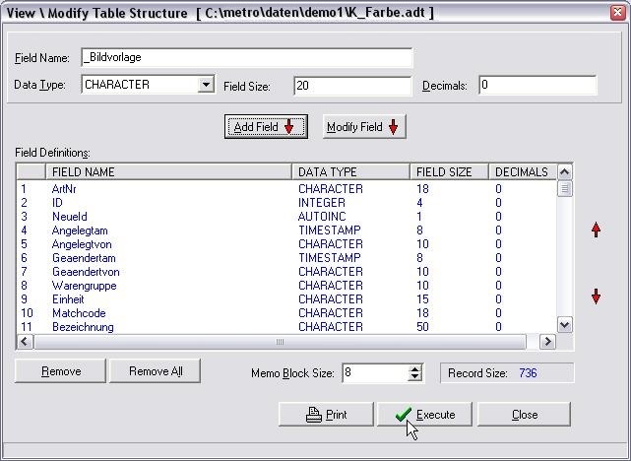Image resolution: width=631 pixels, height=461 pixels.
Task: Click Execute with the green checkmark
Action: tap(424, 415)
